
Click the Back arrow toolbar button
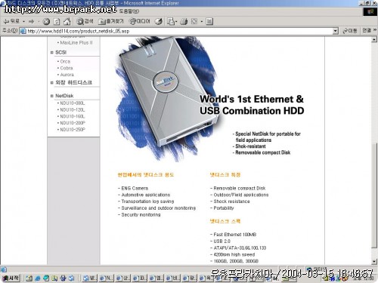[11, 21]
